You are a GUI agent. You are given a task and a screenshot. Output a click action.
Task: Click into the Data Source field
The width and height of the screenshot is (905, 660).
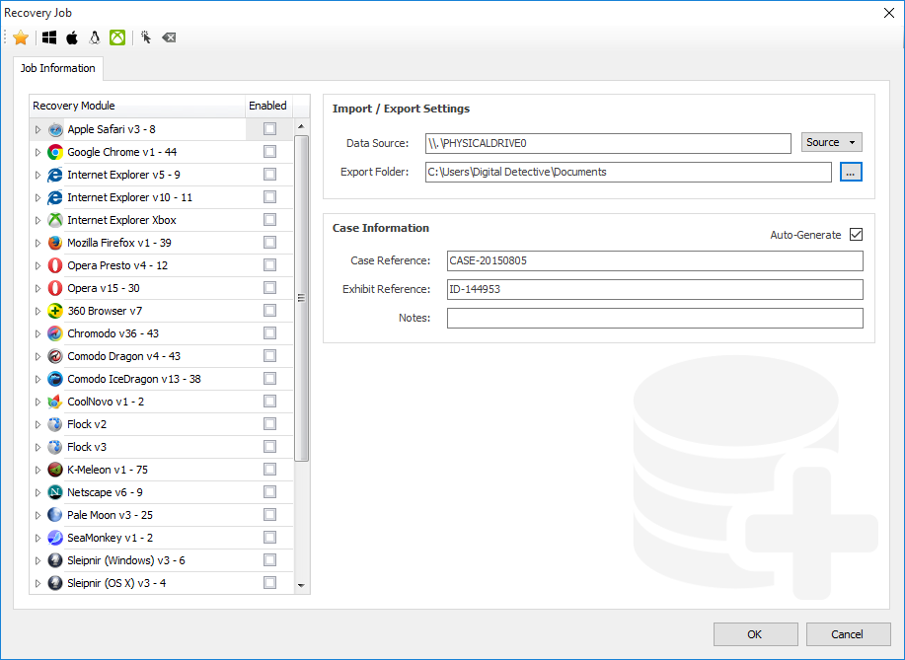tap(608, 143)
